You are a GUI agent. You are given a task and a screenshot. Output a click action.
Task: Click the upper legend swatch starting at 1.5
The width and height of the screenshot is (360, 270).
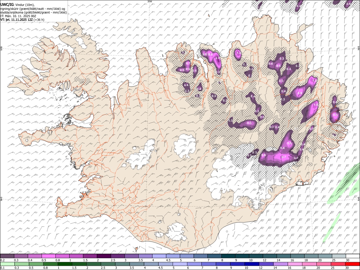(90, 256)
